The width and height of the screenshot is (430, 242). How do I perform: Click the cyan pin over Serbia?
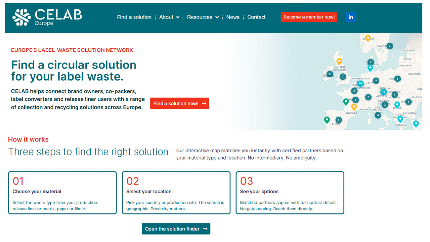coord(397,105)
